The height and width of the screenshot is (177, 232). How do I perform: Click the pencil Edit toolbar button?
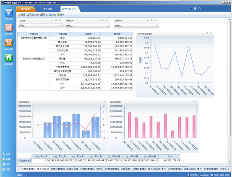[x=21, y=15]
